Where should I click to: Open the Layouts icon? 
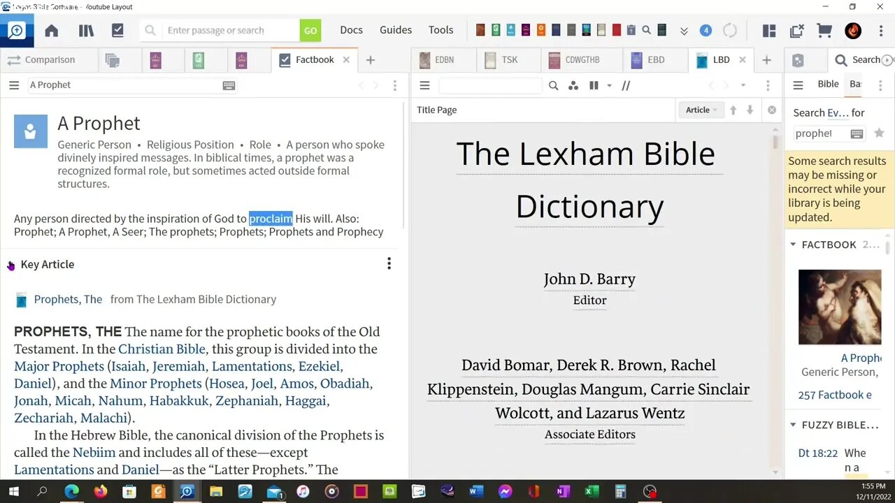click(769, 31)
